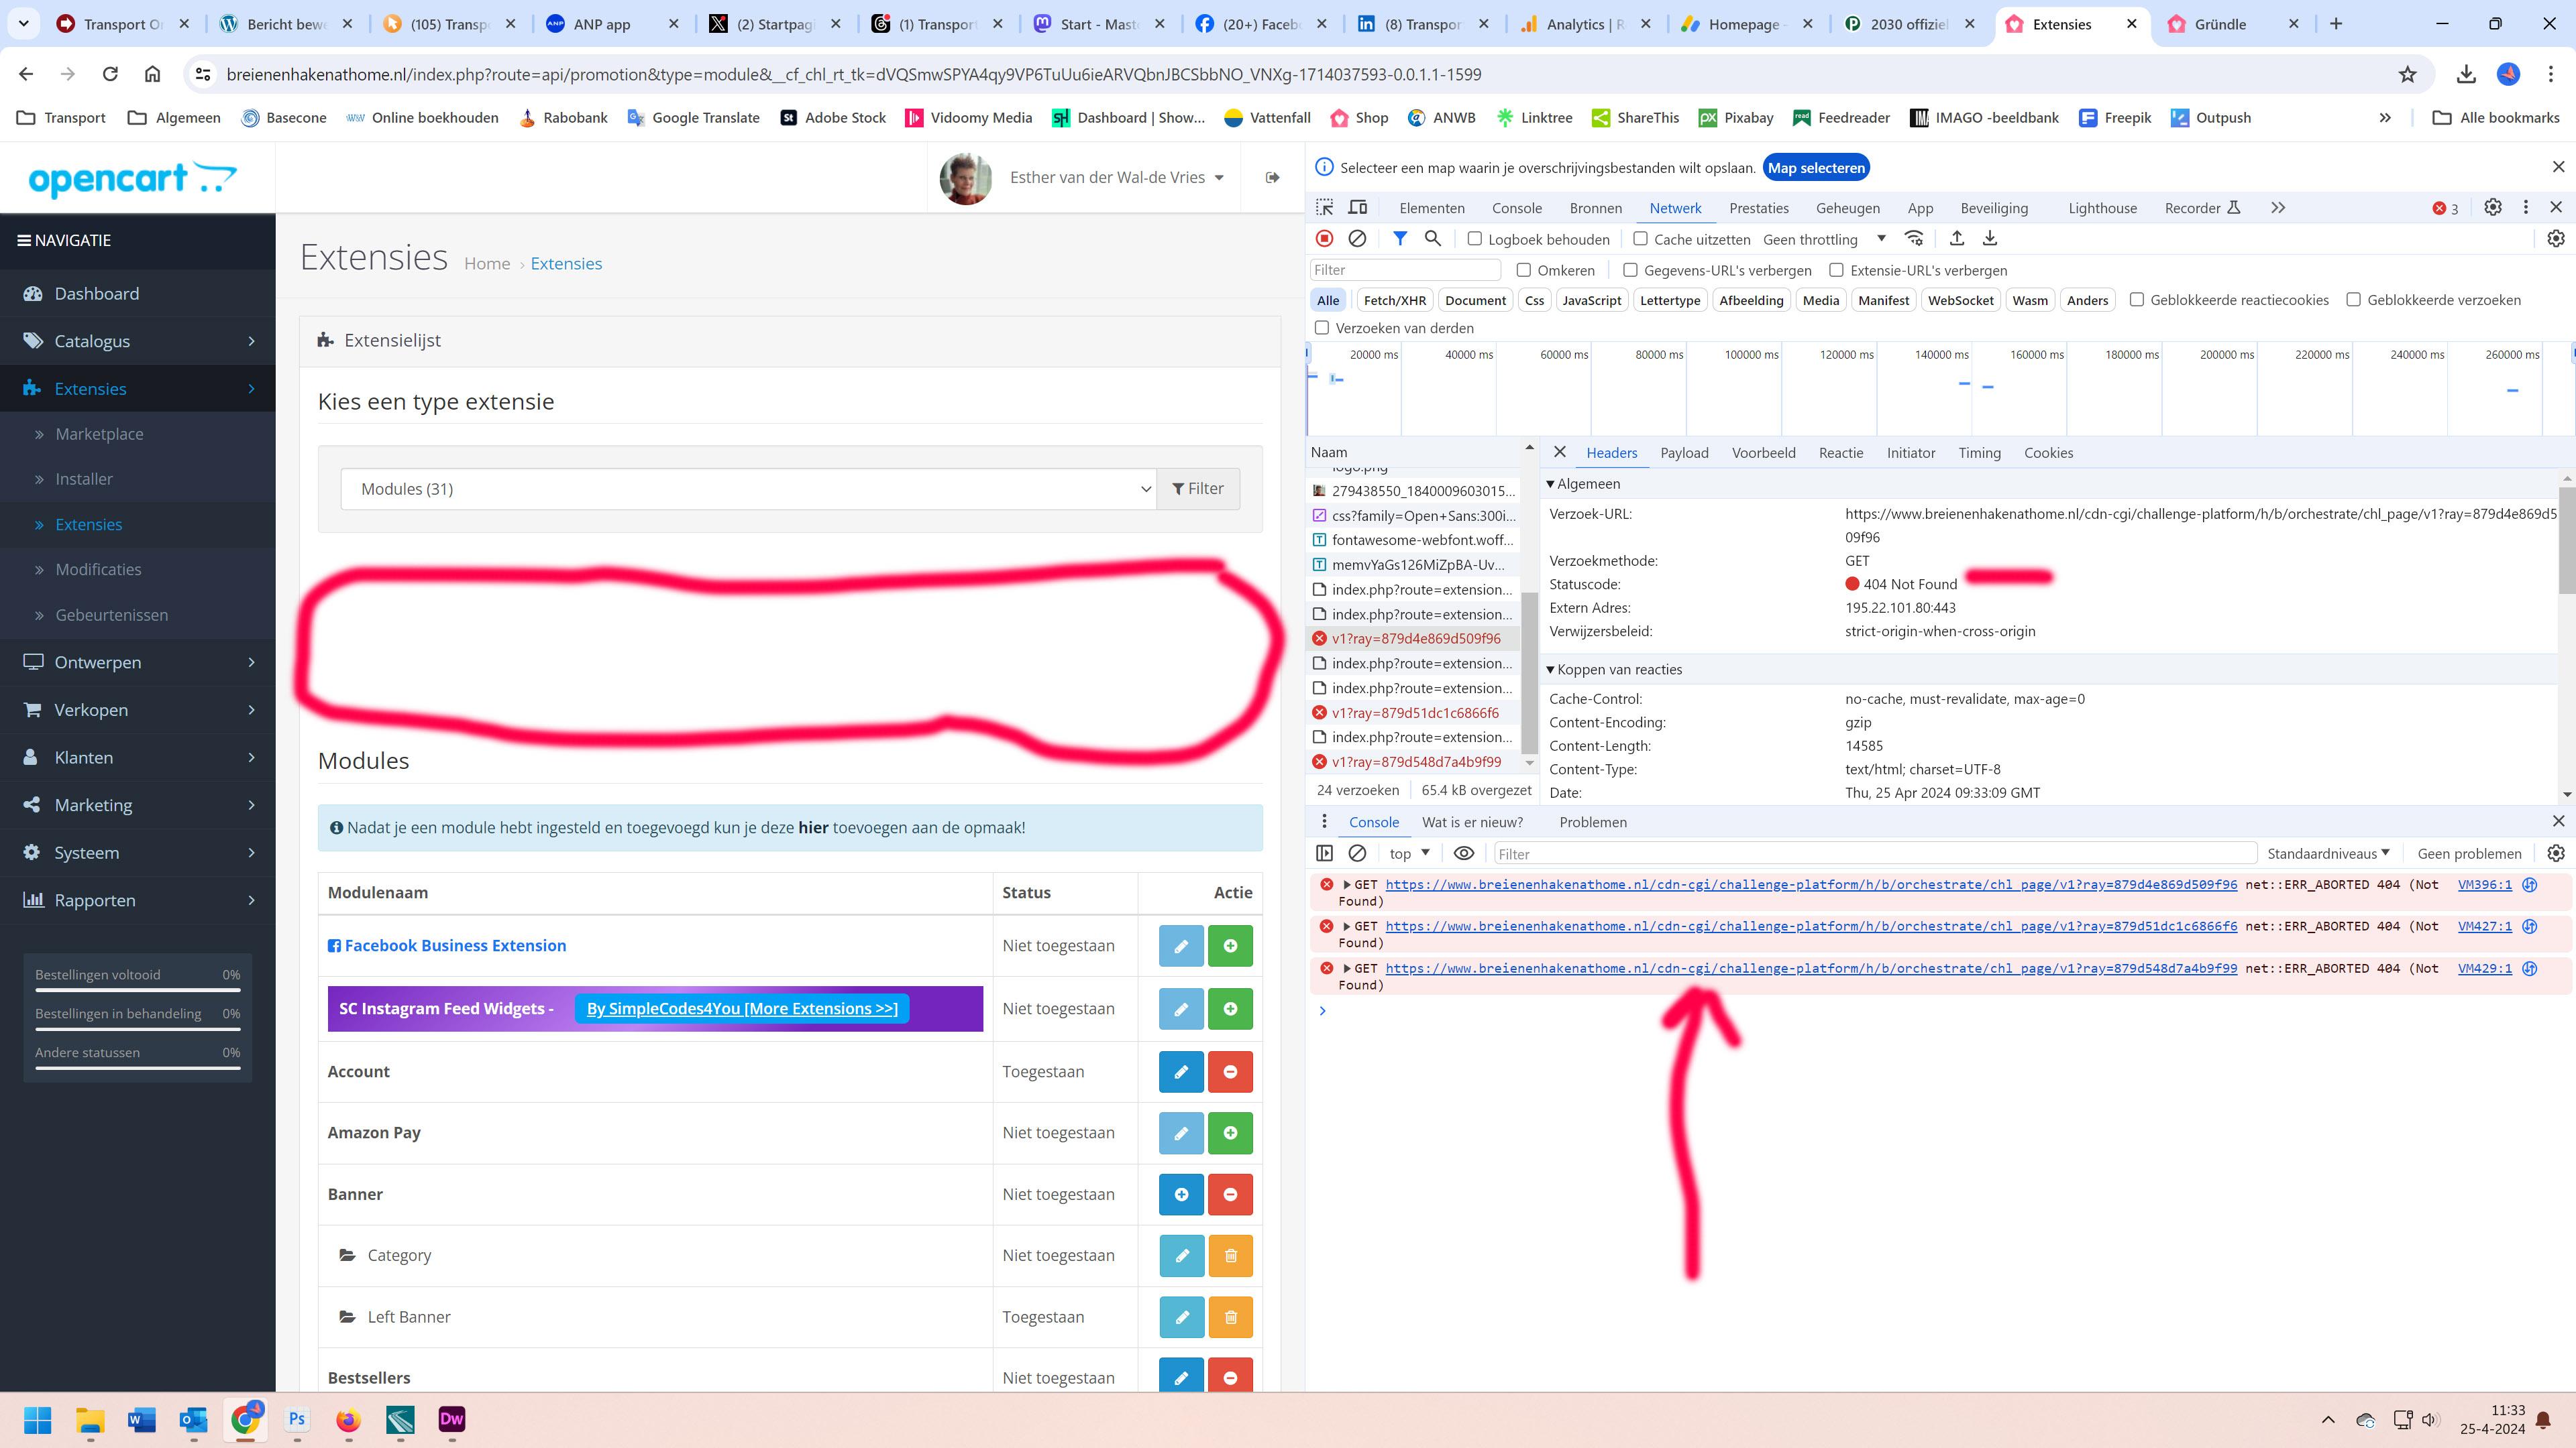Enable Cache uitzetten checkbox
2576x1448 pixels.
coord(1640,239)
